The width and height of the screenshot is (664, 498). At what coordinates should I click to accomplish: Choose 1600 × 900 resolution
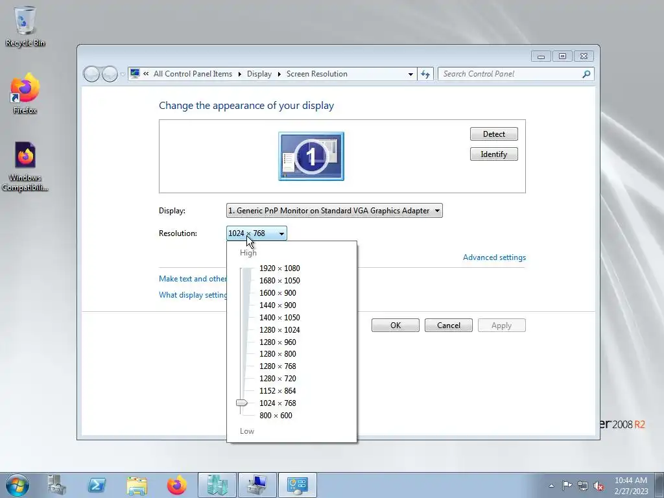[278, 292]
